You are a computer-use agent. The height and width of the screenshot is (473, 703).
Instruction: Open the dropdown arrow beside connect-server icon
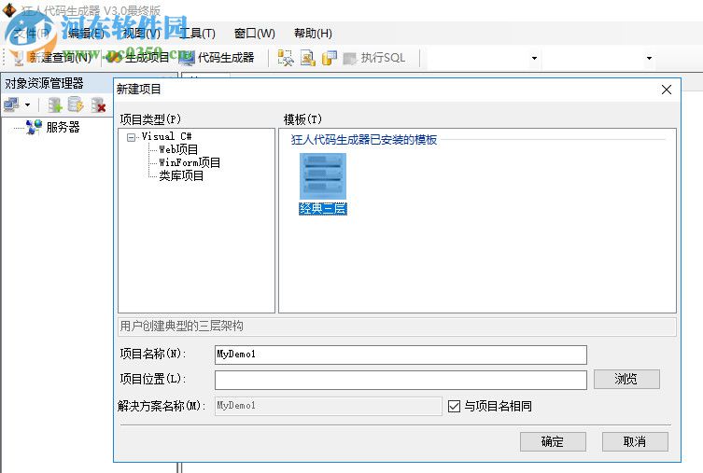point(28,105)
